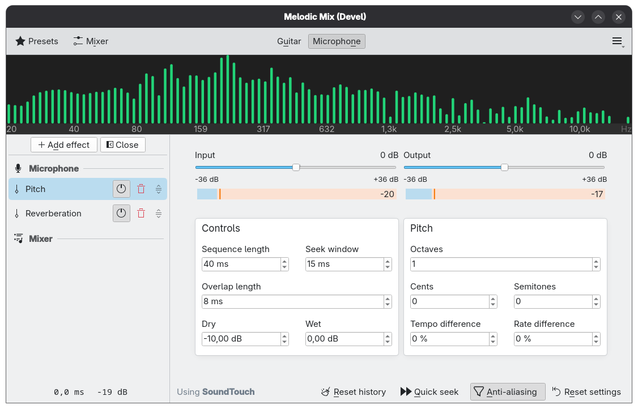
Task: Enable the Quick seek option
Action: (429, 392)
